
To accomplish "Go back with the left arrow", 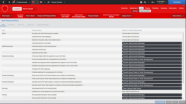I will pos(3,2).
